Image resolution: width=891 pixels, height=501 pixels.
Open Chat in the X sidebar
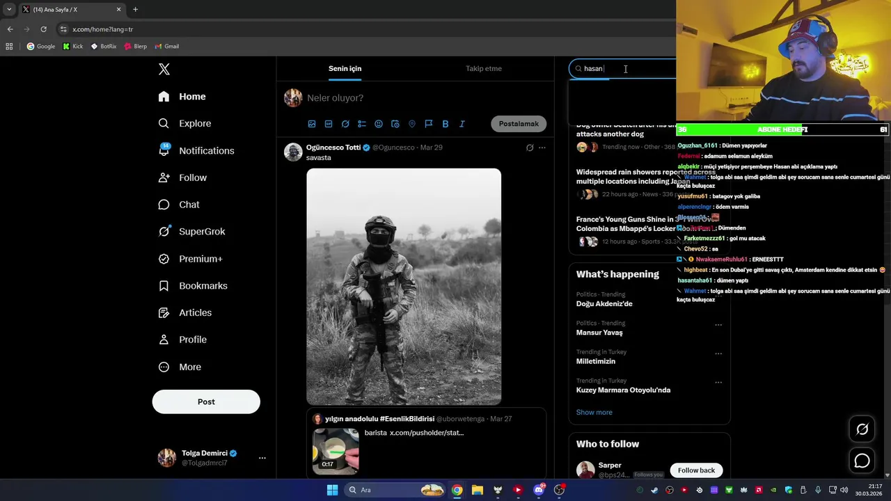[180, 205]
